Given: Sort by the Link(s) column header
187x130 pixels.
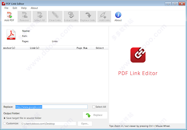Looking at the screenshot, I should pos(51,48).
